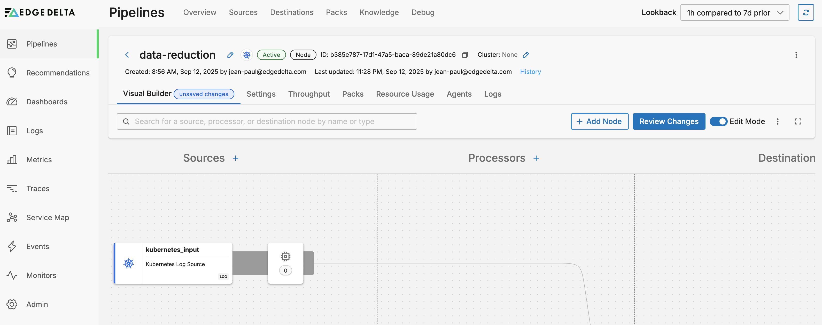Image resolution: width=822 pixels, height=325 pixels.
Task: Open the Lookback time range dropdown
Action: coord(735,12)
